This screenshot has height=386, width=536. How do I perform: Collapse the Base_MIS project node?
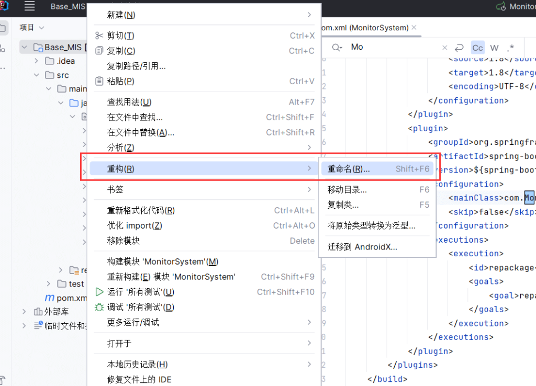[x=24, y=47]
